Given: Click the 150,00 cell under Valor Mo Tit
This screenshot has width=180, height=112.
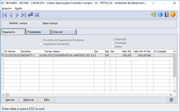Looking at the screenshot, I should pyautogui.click(x=139, y=55).
